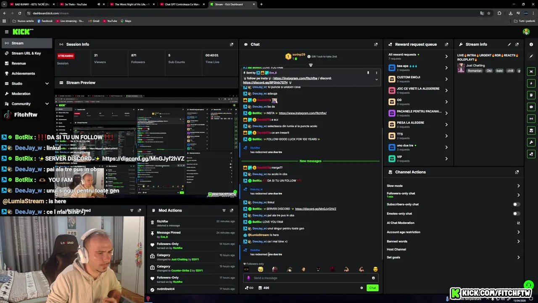Open the discord.gg/MnGJyf2hVZ chat link
The height and width of the screenshot is (303, 538).
point(316,209)
